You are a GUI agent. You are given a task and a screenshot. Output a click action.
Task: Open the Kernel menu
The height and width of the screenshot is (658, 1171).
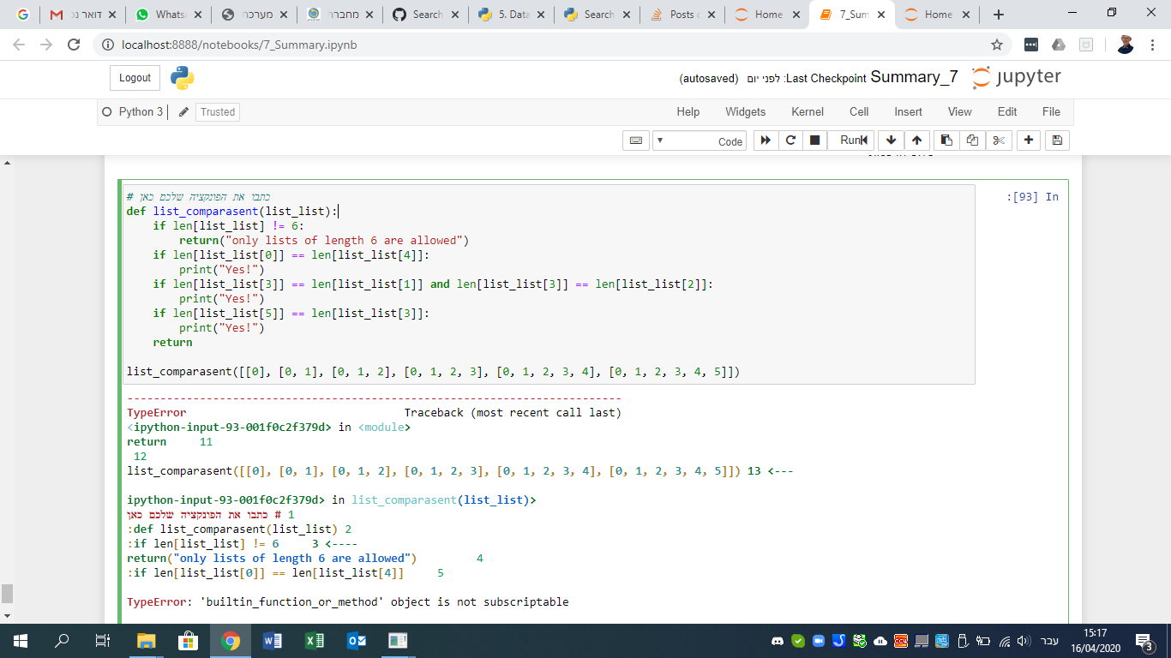tap(808, 111)
